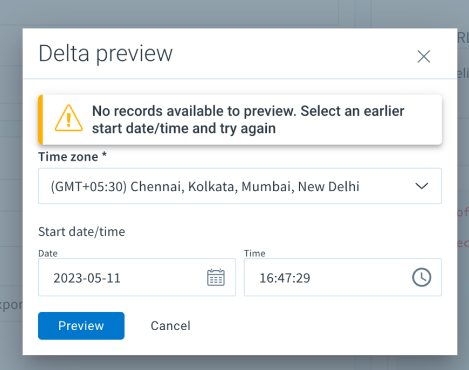Viewport: 469px width, 370px height.
Task: Click the Delta preview dialog title
Action: click(x=106, y=53)
